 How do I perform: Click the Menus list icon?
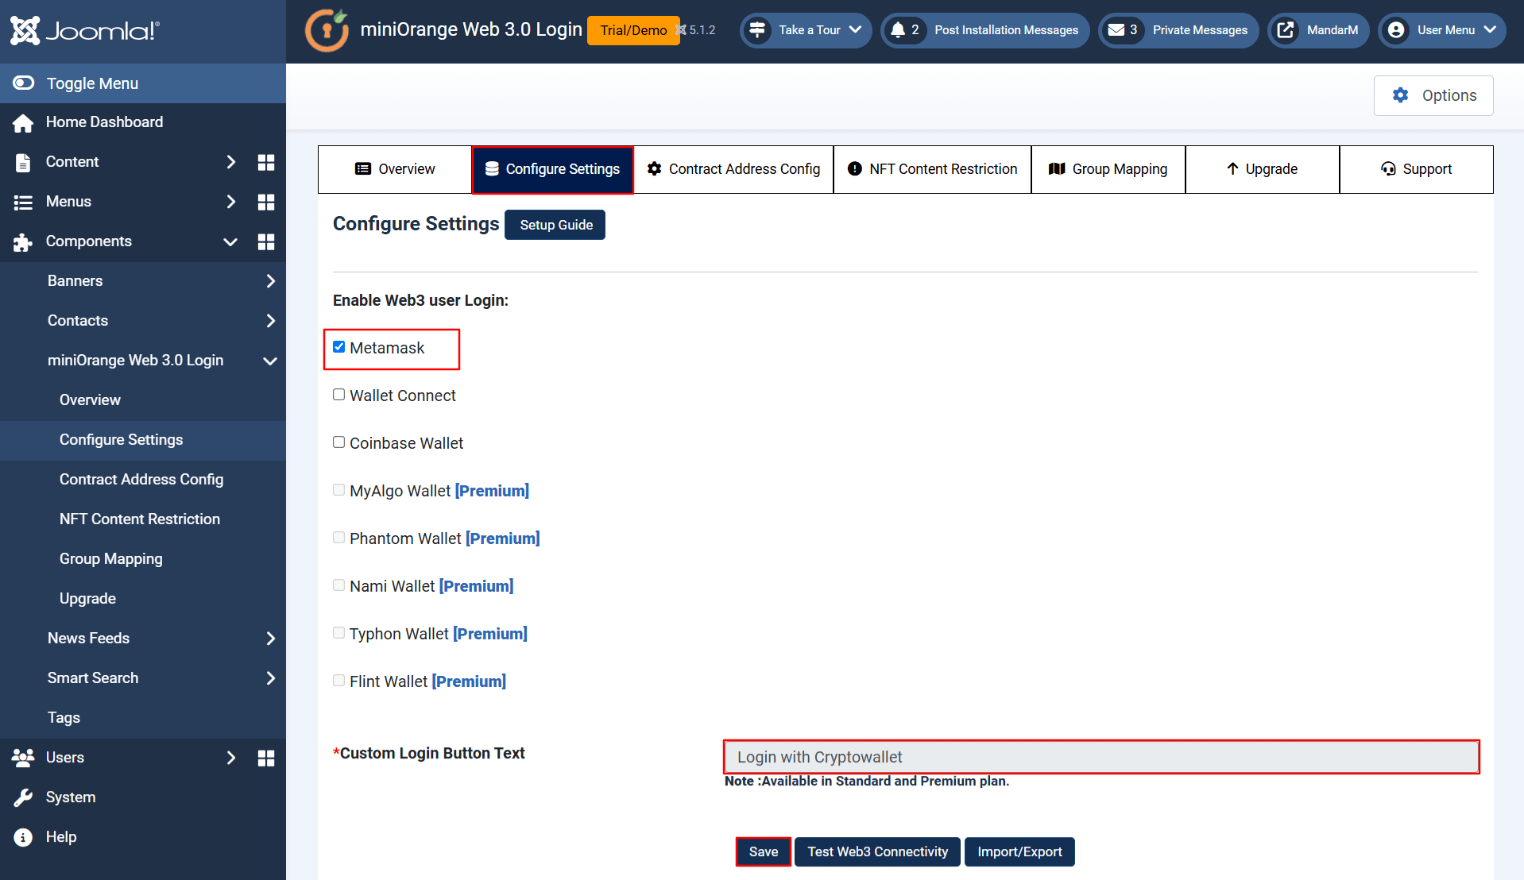click(23, 202)
